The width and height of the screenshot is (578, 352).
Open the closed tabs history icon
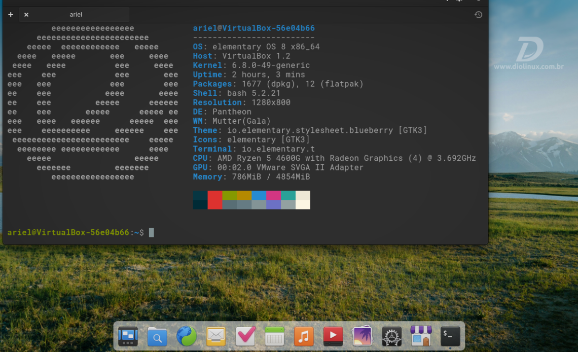point(478,15)
